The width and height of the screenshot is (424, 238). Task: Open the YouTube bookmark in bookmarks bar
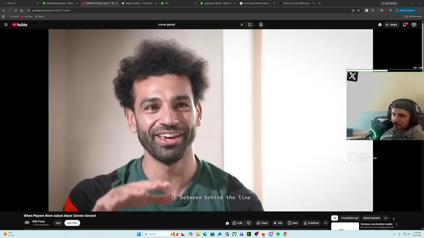click(27, 17)
